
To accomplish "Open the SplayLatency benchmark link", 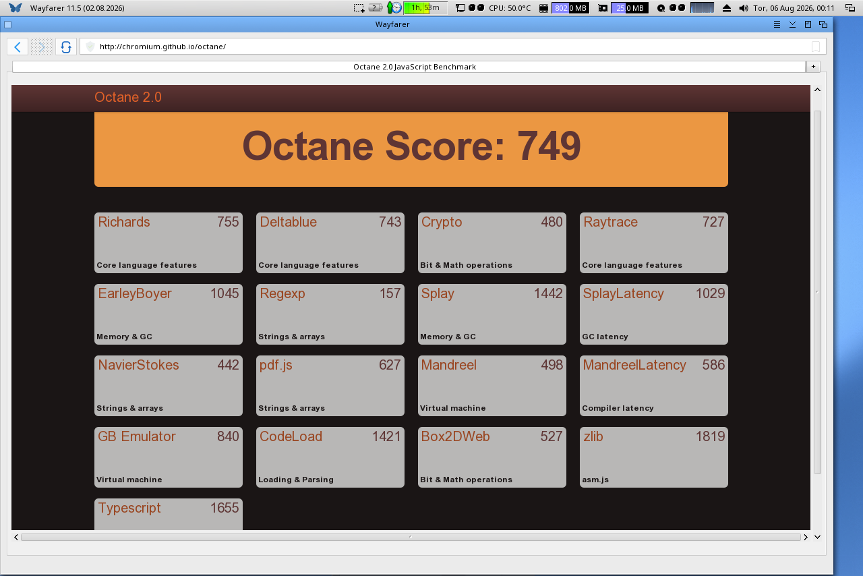I will tap(624, 293).
